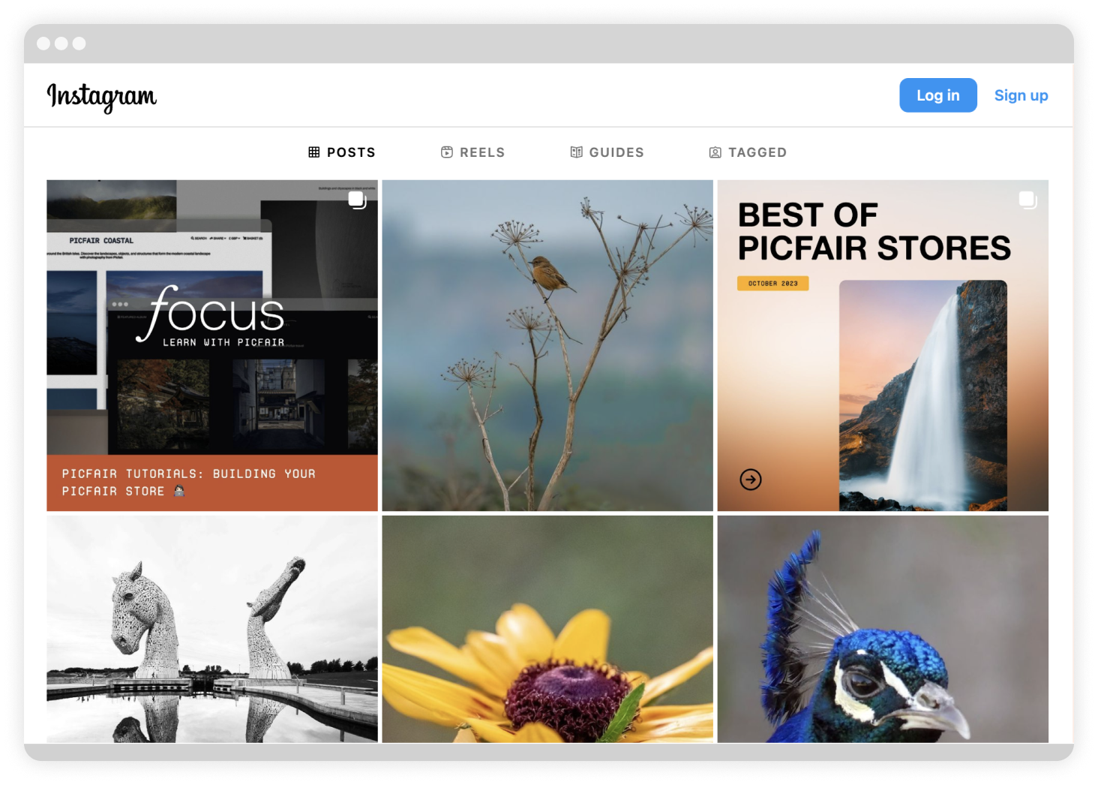
Task: Click the grid icon beside POSTS
Action: coord(314,152)
